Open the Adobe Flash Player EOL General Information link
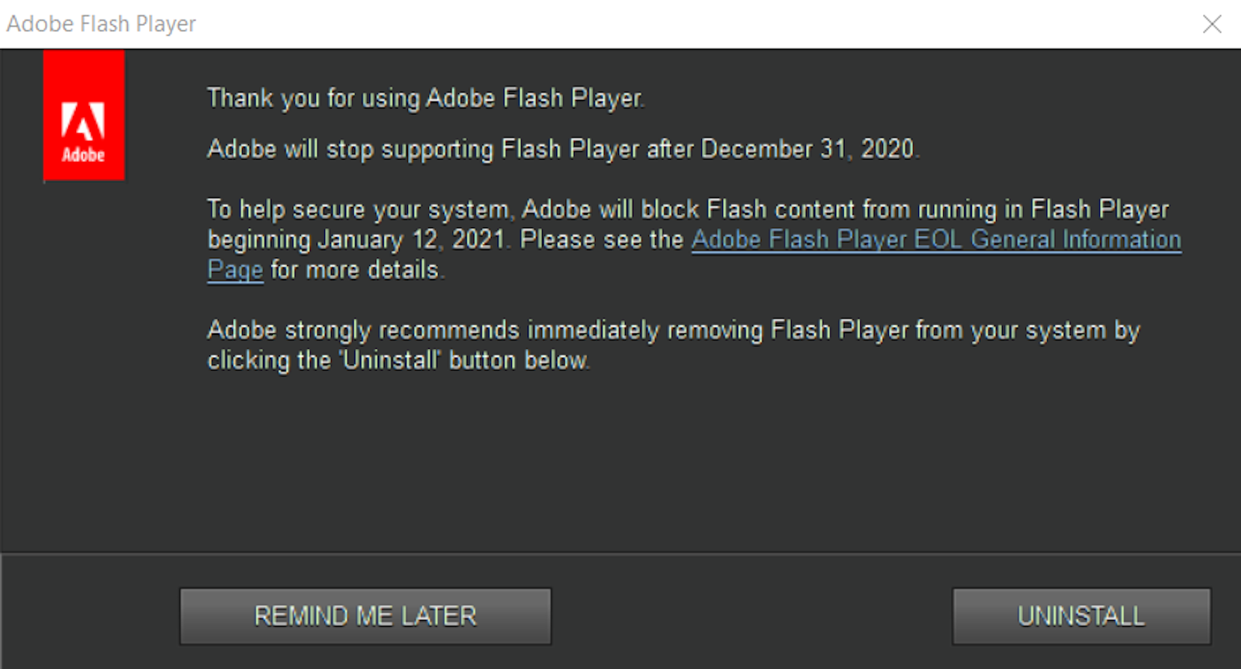Image resolution: width=1241 pixels, height=669 pixels. coord(935,240)
